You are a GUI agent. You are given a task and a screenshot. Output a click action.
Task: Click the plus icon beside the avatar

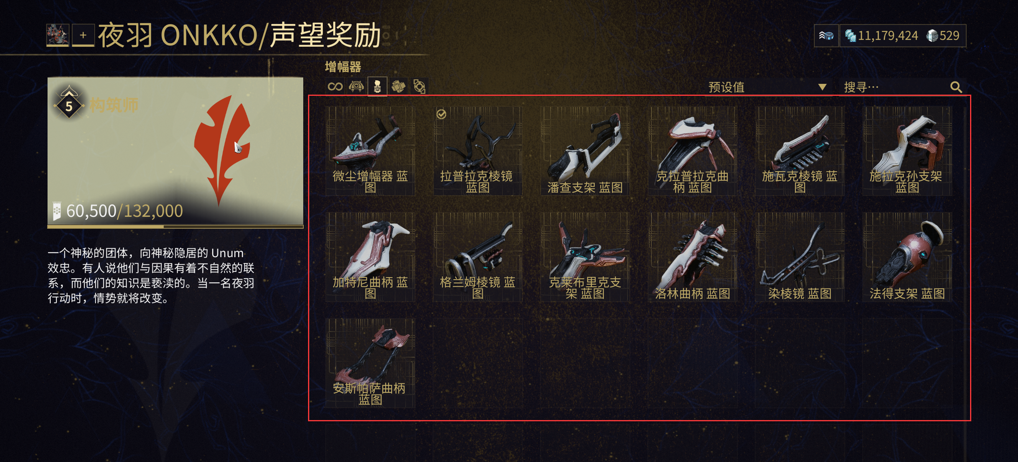83,35
